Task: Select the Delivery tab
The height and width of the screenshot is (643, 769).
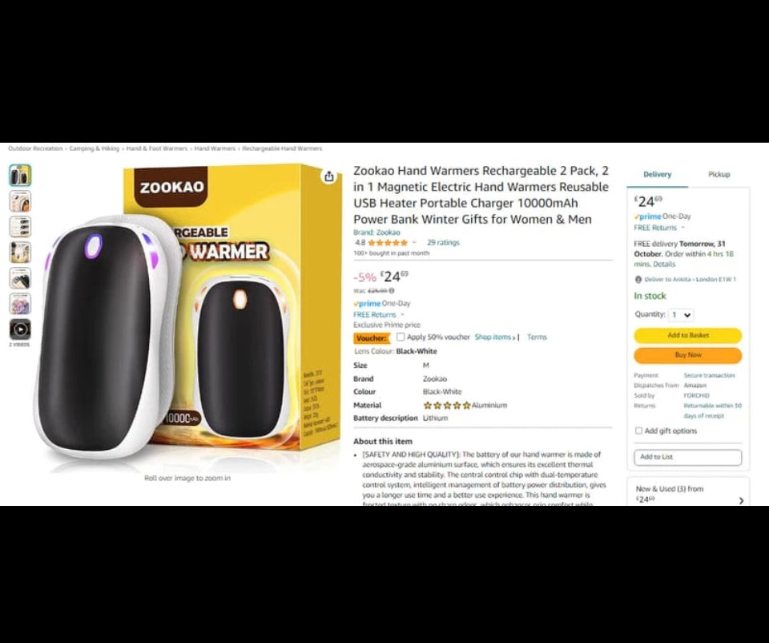Action: click(657, 174)
